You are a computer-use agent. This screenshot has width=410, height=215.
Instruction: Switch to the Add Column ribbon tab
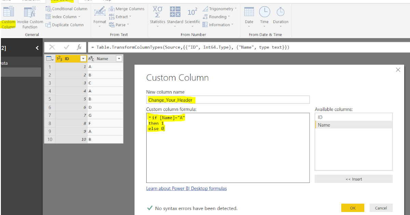[x=62, y=1]
